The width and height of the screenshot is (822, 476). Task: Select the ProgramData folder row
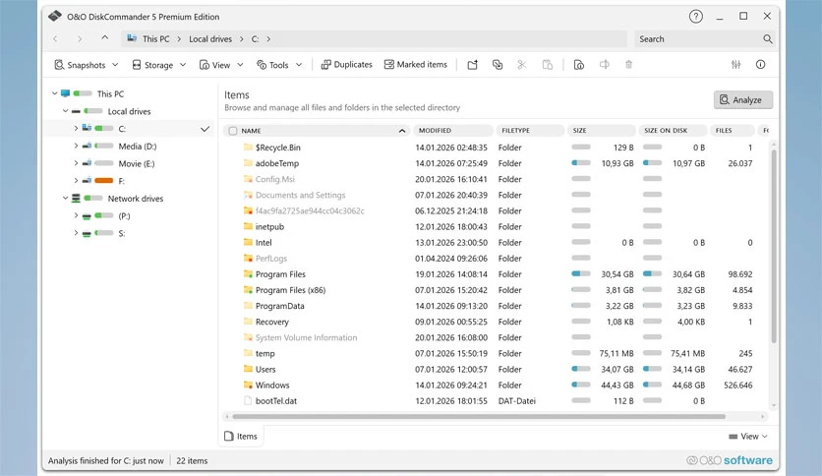click(496, 306)
